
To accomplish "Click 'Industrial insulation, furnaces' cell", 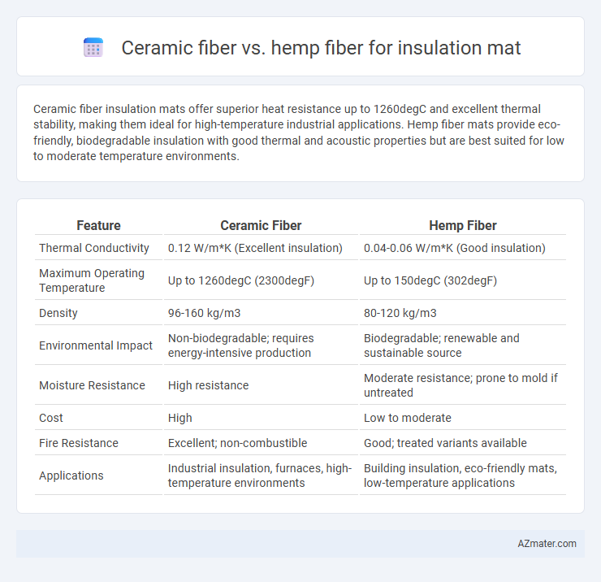I will click(x=260, y=476).
